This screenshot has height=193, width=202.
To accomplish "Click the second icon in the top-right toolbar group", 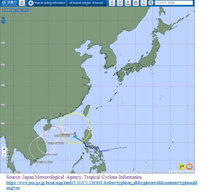I will click(x=120, y=3).
